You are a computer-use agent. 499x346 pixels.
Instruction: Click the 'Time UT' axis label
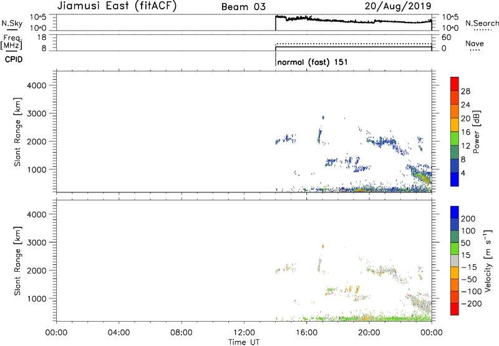coord(244,342)
